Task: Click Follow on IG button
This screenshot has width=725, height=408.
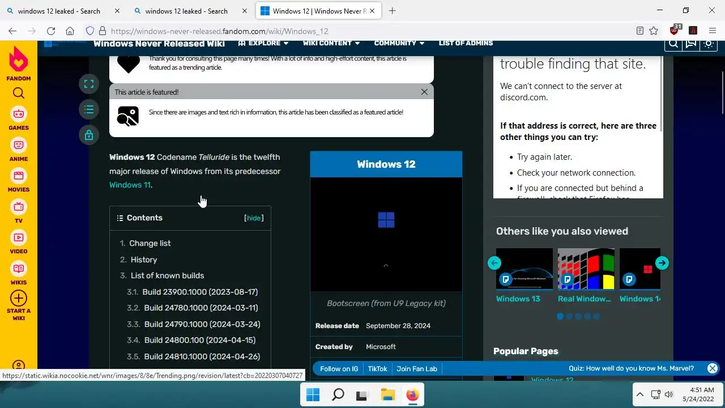Action: pyautogui.click(x=339, y=369)
